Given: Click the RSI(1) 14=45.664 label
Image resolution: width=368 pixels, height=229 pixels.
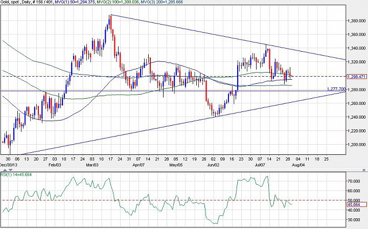Looking at the screenshot, I should [x=16, y=175].
